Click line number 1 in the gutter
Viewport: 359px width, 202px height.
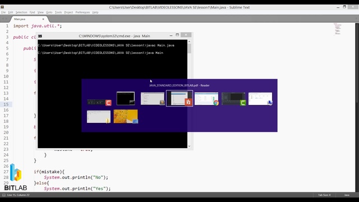tap(7, 26)
